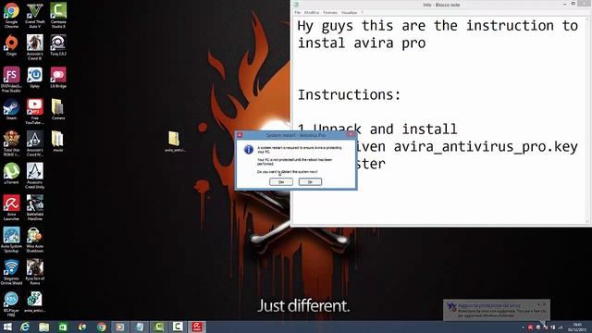The height and width of the screenshot is (333, 592).
Task: Launch Total War ROME II shortcut
Action: click(x=11, y=143)
